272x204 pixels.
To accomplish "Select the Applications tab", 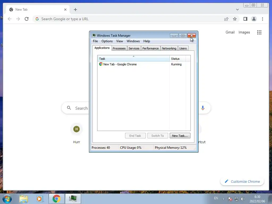I will tap(102, 48).
